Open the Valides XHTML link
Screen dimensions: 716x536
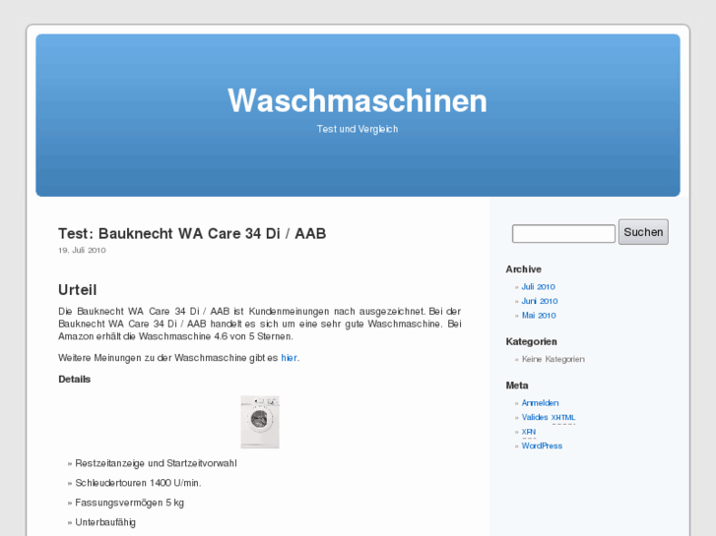click(x=549, y=417)
